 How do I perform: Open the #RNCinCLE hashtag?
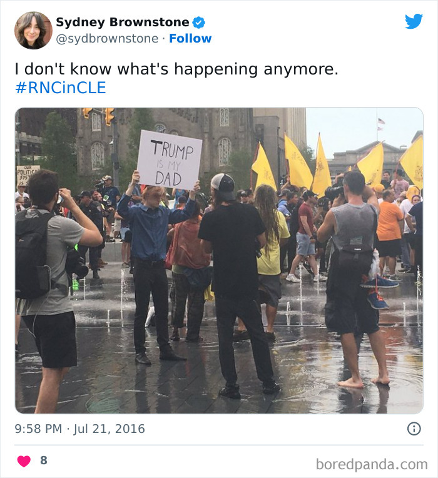[x=61, y=88]
